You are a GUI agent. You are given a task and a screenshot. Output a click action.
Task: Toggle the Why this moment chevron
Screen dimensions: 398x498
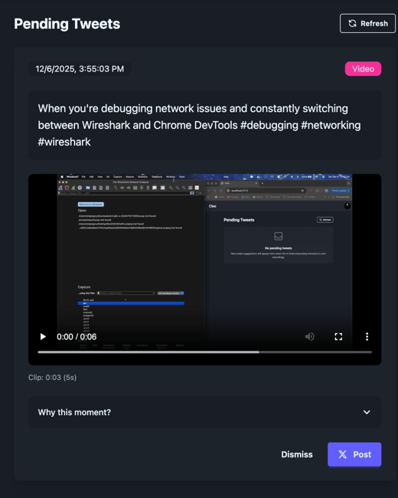pos(367,412)
